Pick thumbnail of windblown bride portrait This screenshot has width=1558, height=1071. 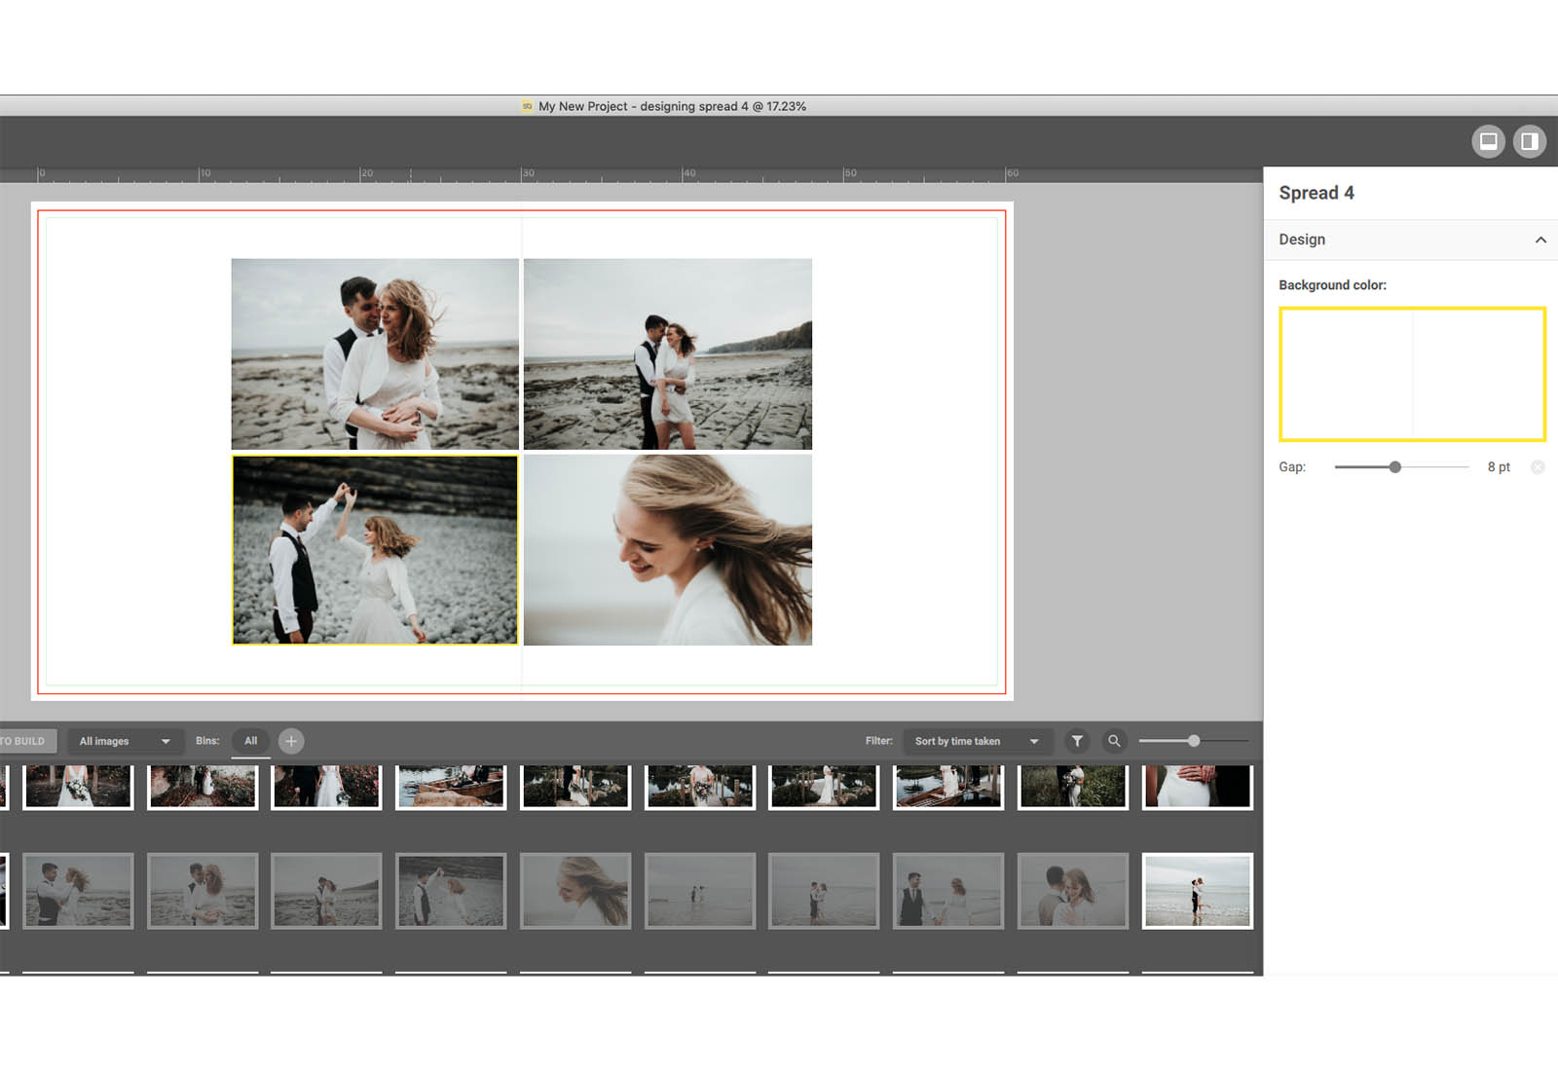(x=575, y=891)
